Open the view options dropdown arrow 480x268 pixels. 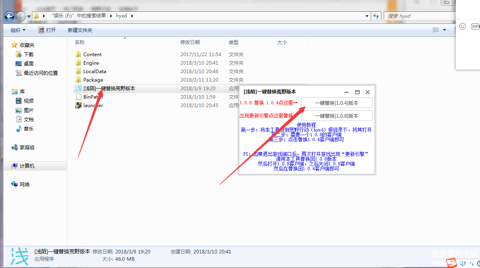pyautogui.click(x=444, y=30)
